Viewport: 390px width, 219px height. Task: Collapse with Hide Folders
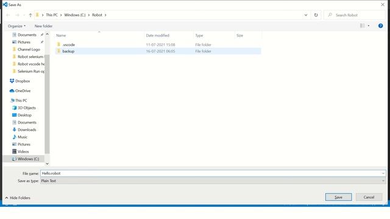[x=18, y=198]
